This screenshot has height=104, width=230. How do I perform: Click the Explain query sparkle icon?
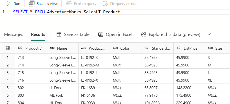[69, 4]
